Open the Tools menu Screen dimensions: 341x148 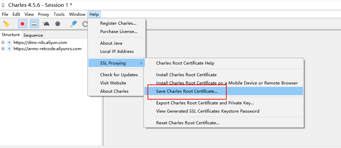click(59, 14)
